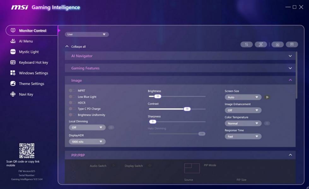Click the QR code image
The image size is (309, 189).
tap(26, 151)
